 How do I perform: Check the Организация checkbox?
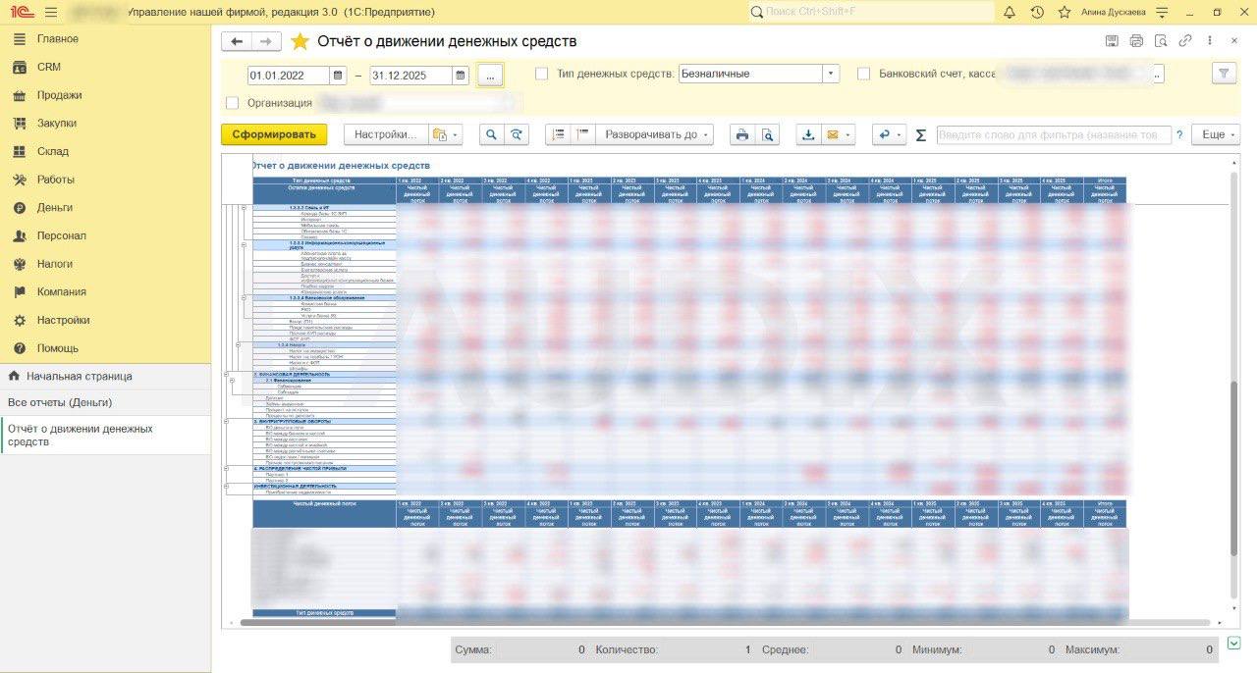tap(232, 103)
